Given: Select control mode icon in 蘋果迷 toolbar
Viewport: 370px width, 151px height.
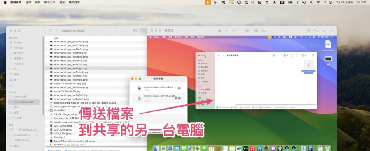Looking at the screenshot, I should pos(219,31).
